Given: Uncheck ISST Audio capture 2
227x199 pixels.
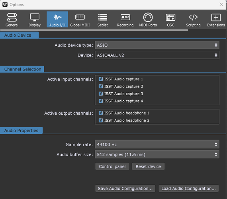Looking at the screenshot, I should [x=101, y=86].
